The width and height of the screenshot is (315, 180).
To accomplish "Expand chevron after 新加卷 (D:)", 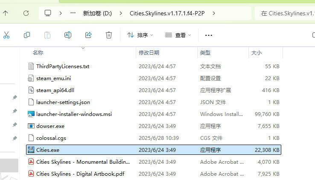I will [x=121, y=14].
